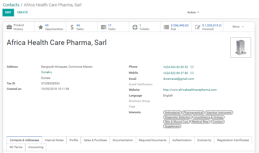Open the Product History stat button
Image resolution: width=259 pixels, height=153 pixels.
click(19, 27)
